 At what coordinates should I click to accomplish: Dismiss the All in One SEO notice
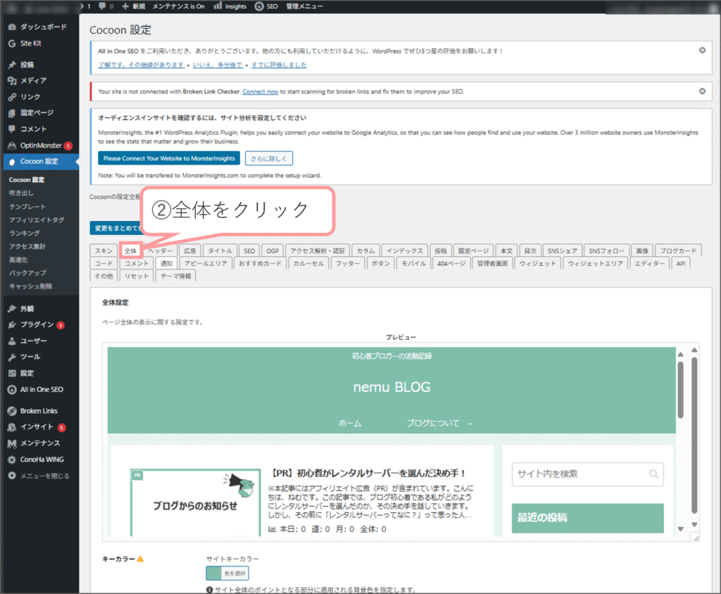click(702, 51)
